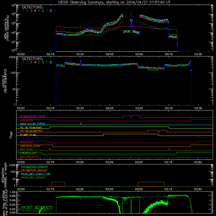Click the REAR SEGMENTS livetime legend text
The width and height of the screenshot is (216, 216).
tap(36, 210)
